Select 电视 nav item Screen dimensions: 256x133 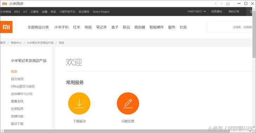tap(88, 27)
